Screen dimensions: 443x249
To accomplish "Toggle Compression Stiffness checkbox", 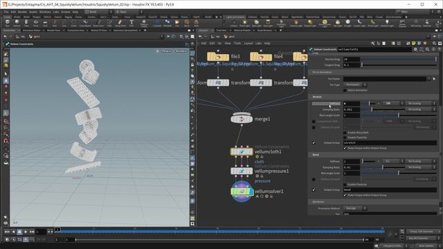I will 314,122.
